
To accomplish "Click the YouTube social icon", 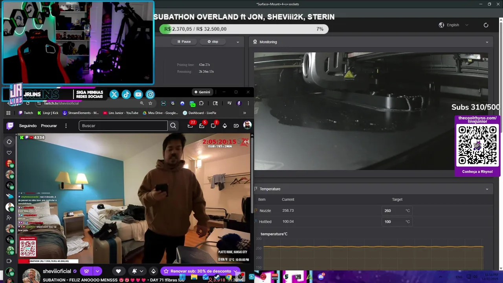I will (138, 94).
